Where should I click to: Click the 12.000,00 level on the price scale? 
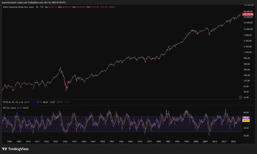(248, 29)
